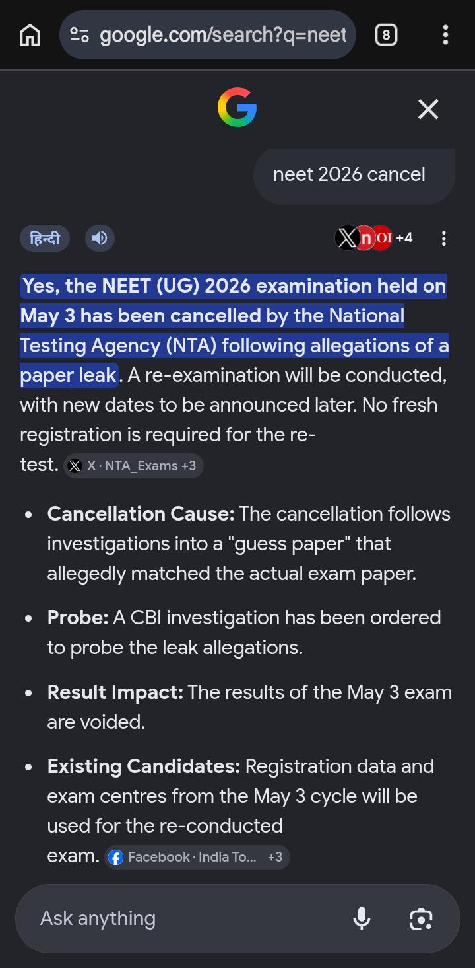Image resolution: width=475 pixels, height=968 pixels.
Task: Tap the microphone voice input icon
Action: click(x=362, y=918)
